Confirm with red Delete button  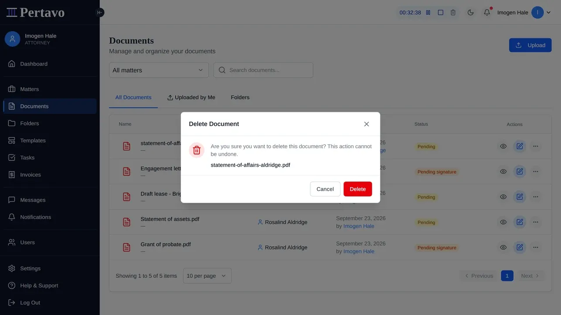pos(358,189)
